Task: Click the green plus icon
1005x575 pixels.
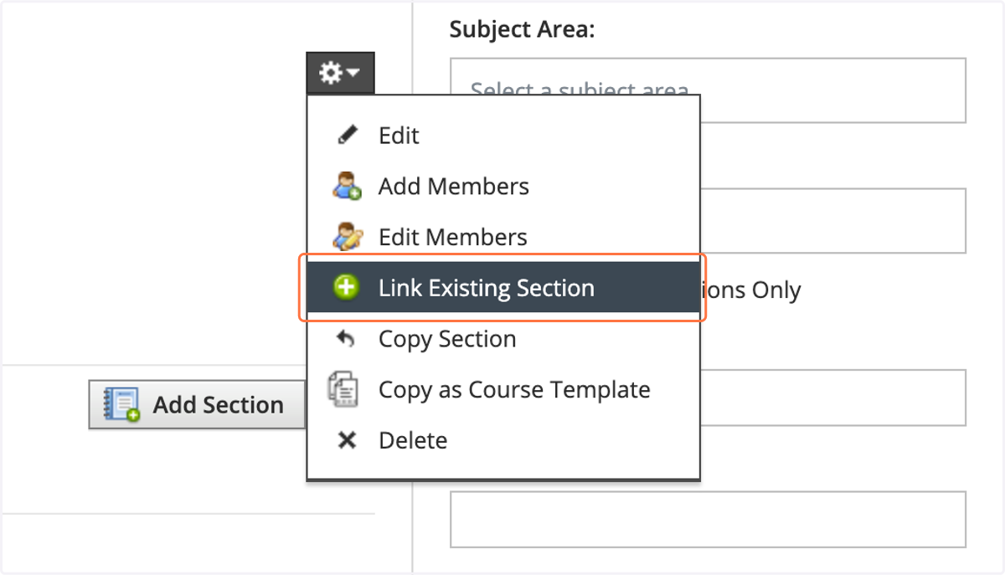Action: [345, 288]
